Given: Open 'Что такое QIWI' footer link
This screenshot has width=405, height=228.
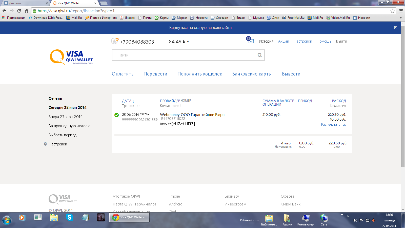Looking at the screenshot, I should [126, 196].
